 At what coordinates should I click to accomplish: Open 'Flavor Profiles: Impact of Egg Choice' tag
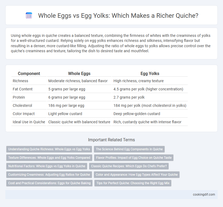pyautogui.click(x=134, y=158)
